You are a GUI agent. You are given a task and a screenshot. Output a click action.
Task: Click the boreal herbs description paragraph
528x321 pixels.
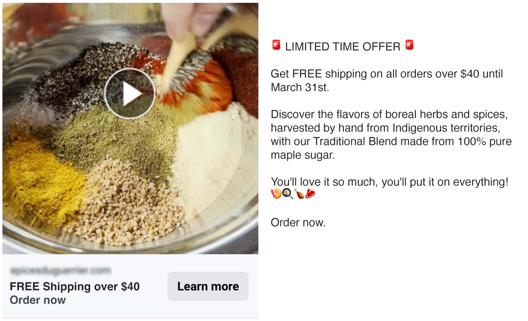391,135
